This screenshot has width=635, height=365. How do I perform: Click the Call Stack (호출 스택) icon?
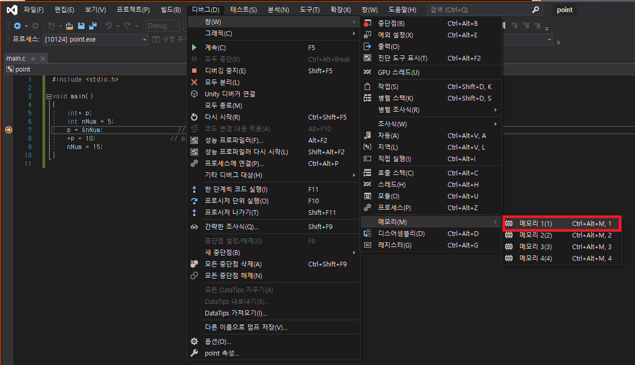click(368, 173)
